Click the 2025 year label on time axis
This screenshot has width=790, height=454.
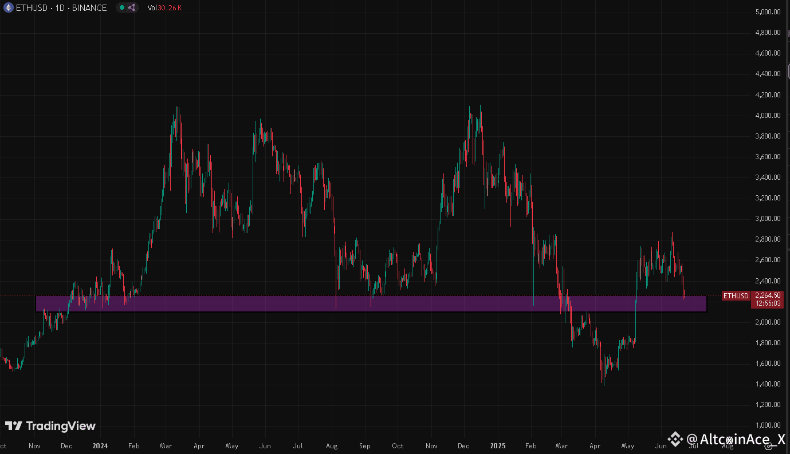(x=497, y=446)
